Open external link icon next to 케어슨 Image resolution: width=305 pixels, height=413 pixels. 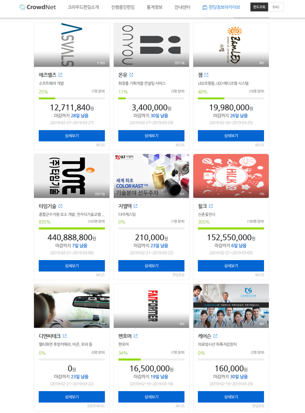pos(215,336)
